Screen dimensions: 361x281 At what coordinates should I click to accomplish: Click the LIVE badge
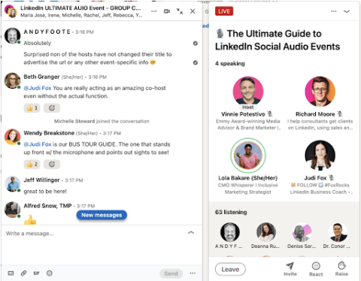(x=224, y=11)
